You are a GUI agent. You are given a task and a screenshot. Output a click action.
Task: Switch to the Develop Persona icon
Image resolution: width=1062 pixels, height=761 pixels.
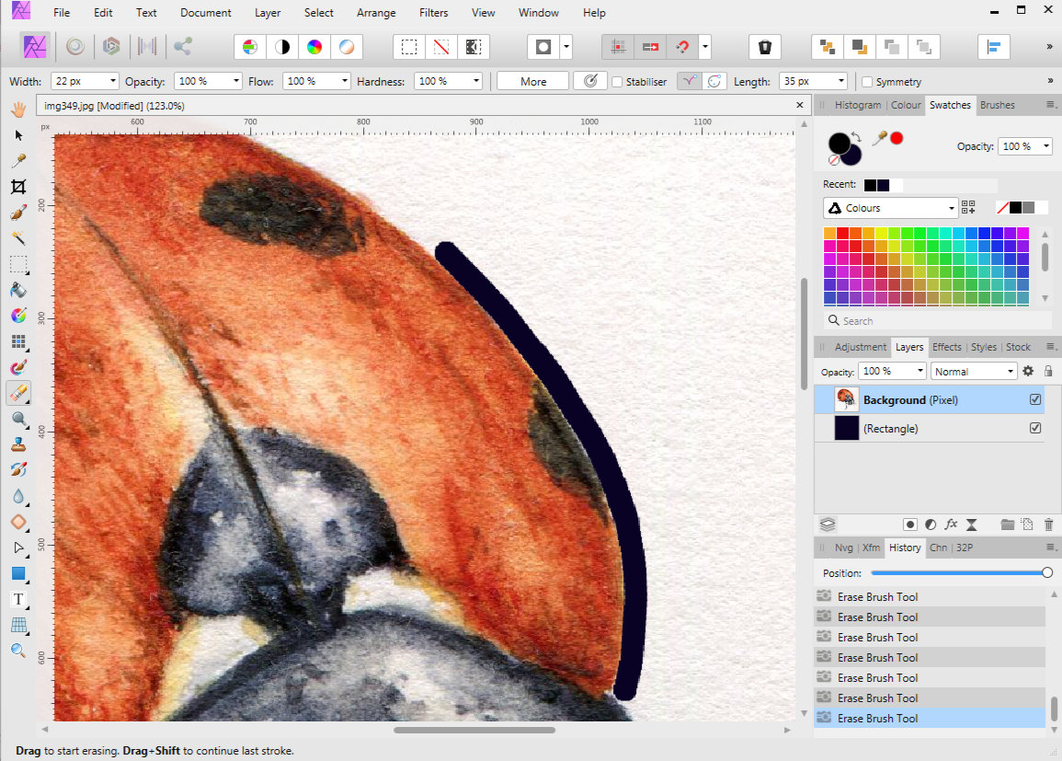coord(111,46)
